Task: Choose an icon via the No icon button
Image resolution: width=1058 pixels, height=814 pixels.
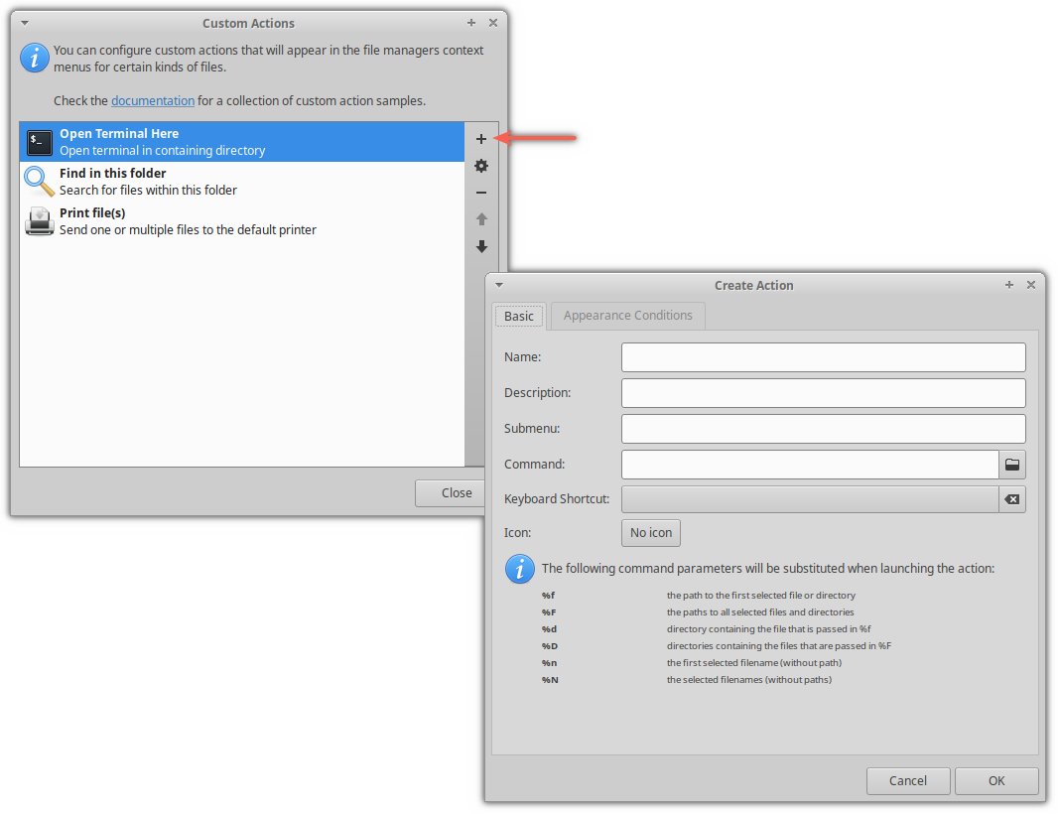Action: pyautogui.click(x=650, y=532)
